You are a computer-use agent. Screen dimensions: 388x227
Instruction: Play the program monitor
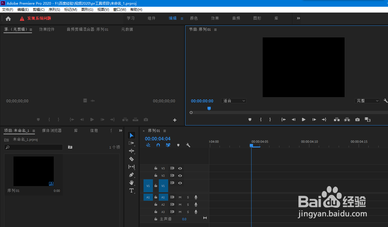[304, 120]
